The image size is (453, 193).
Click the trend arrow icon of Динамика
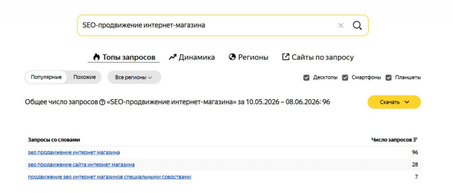point(173,57)
